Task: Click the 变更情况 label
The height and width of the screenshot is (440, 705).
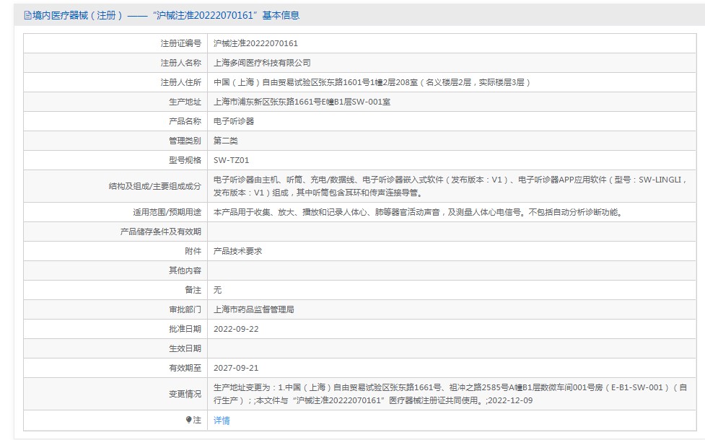Action: 185,394
